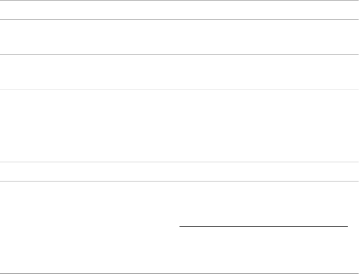Click the topmost horizontal divider line
This screenshot has height=274, width=359.
point(179,0)
